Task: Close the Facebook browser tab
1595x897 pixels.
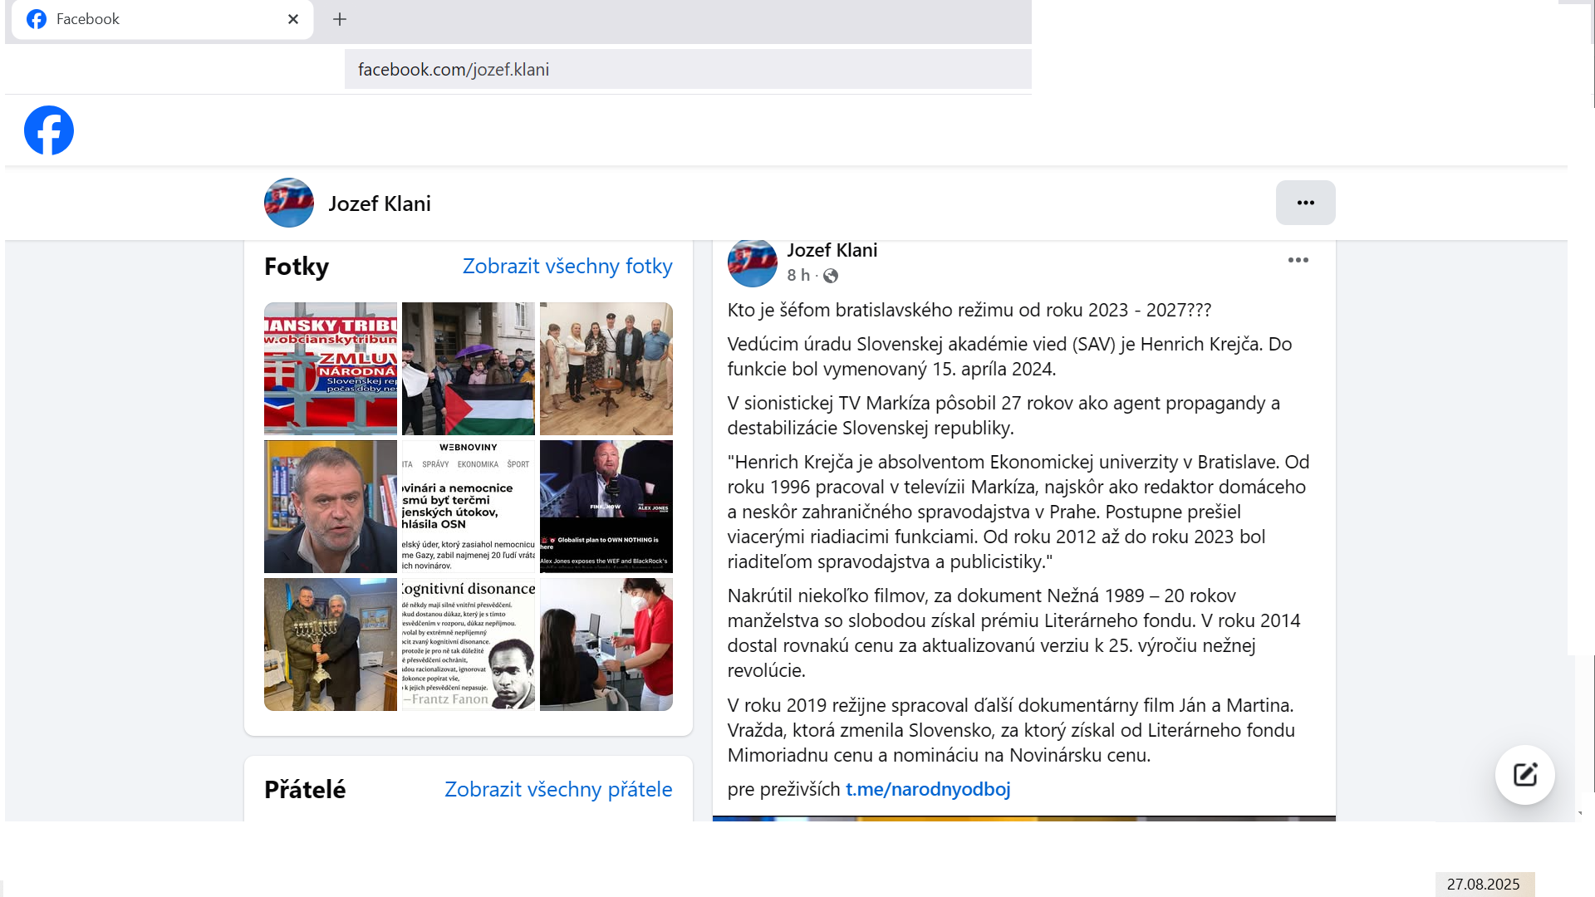Action: [x=293, y=19]
